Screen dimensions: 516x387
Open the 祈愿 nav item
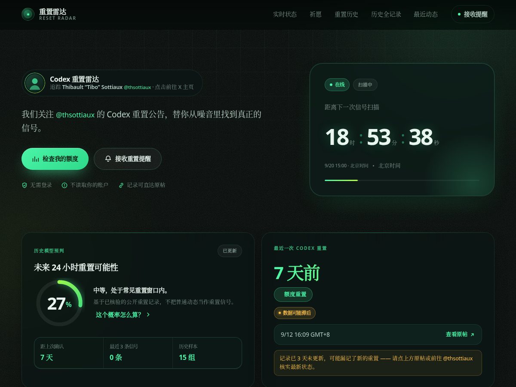pos(316,14)
